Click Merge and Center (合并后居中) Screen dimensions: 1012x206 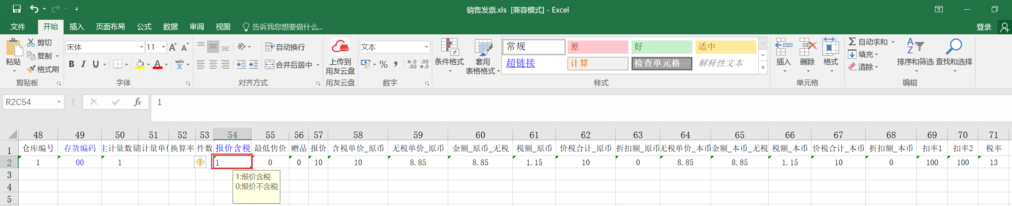pyautogui.click(x=288, y=65)
